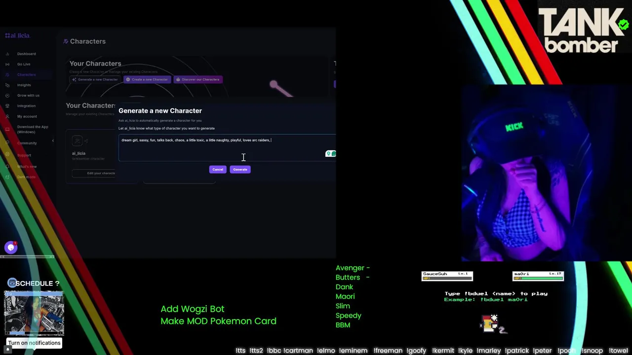Open Community in the sidebar
This screenshot has width=632, height=355.
27,143
